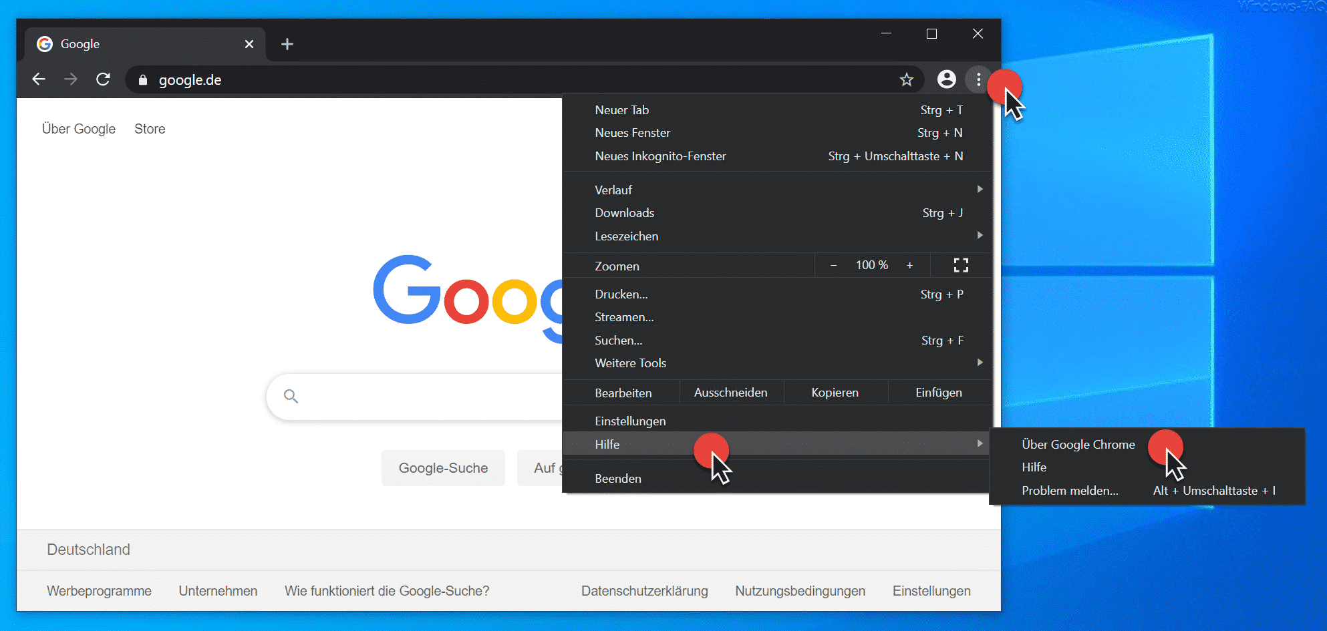This screenshot has height=631, width=1327.
Task: Minimize the Chrome window
Action: point(886,33)
